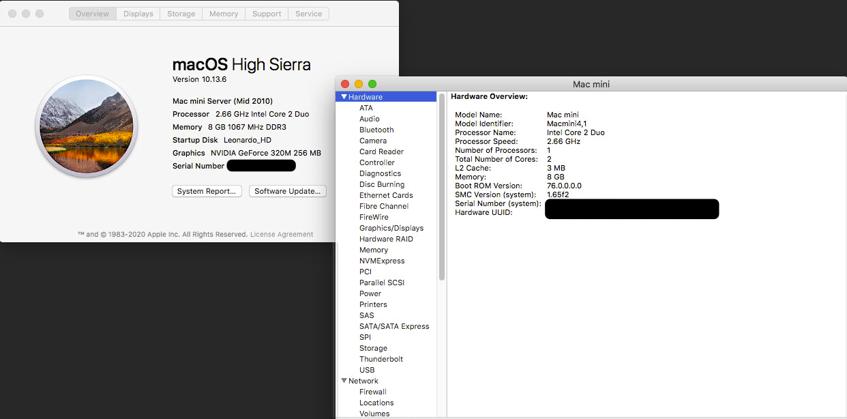Select SPI in the sidebar
This screenshot has height=419, width=847.
(366, 337)
